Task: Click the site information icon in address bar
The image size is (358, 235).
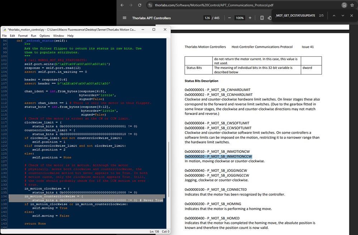Action: (150, 6)
